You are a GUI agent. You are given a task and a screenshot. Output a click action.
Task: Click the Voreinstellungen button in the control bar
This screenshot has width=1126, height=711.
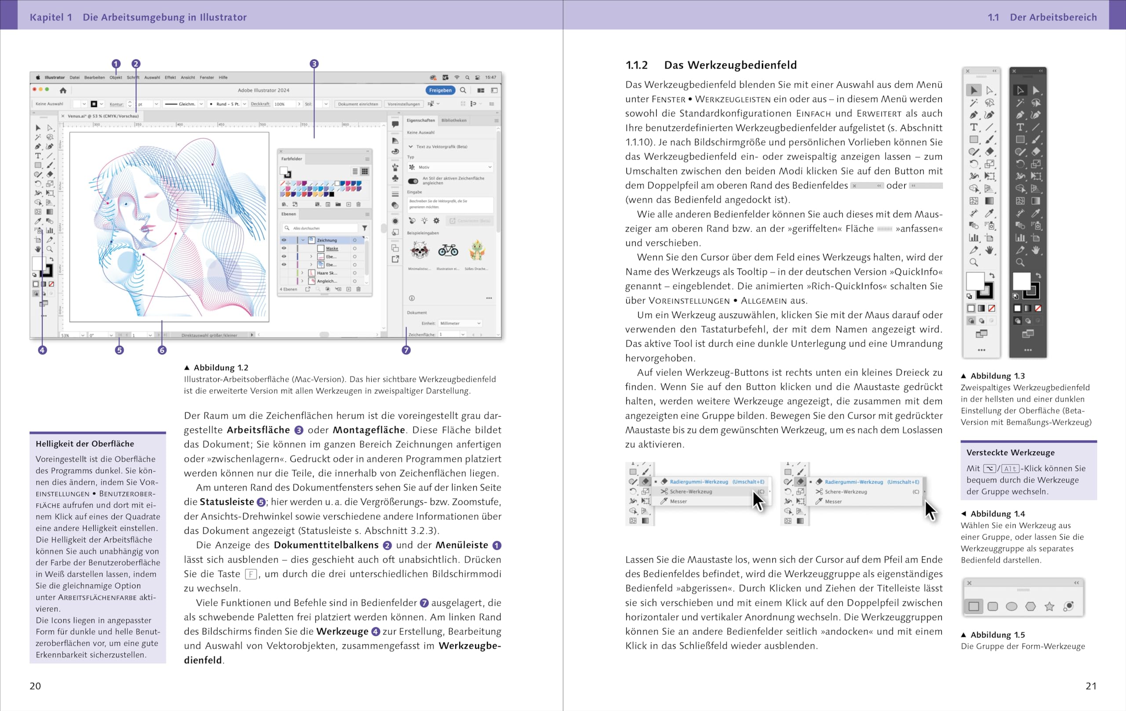coord(403,104)
